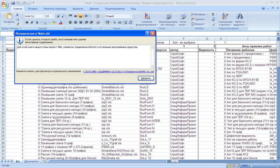Decrease decimal places

[x=130, y=22]
